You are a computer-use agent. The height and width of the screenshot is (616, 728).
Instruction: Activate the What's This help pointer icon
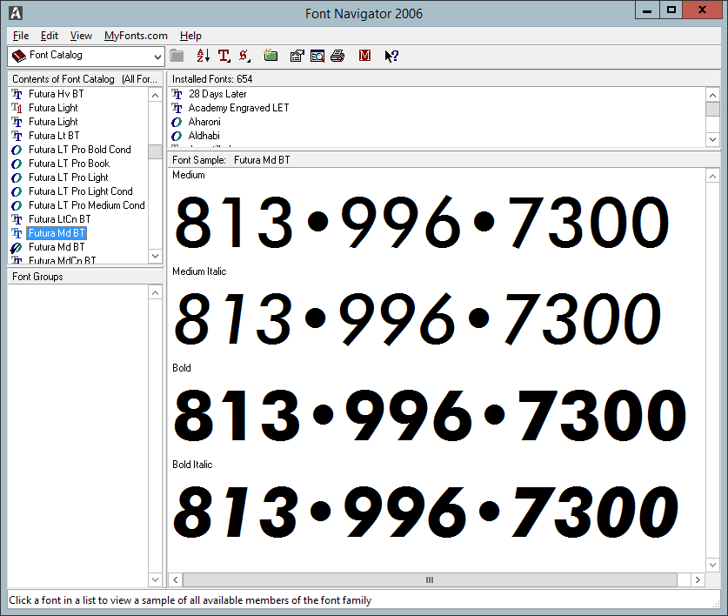pos(391,56)
